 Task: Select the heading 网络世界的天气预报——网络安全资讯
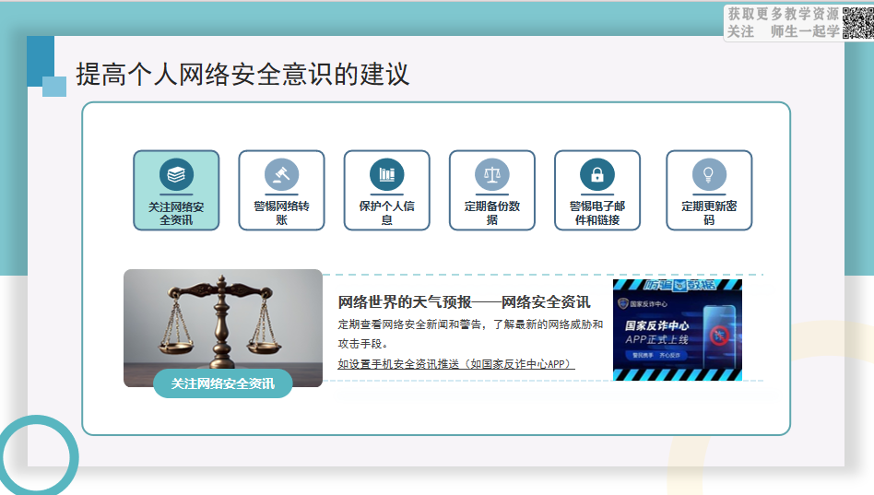pyautogui.click(x=464, y=302)
